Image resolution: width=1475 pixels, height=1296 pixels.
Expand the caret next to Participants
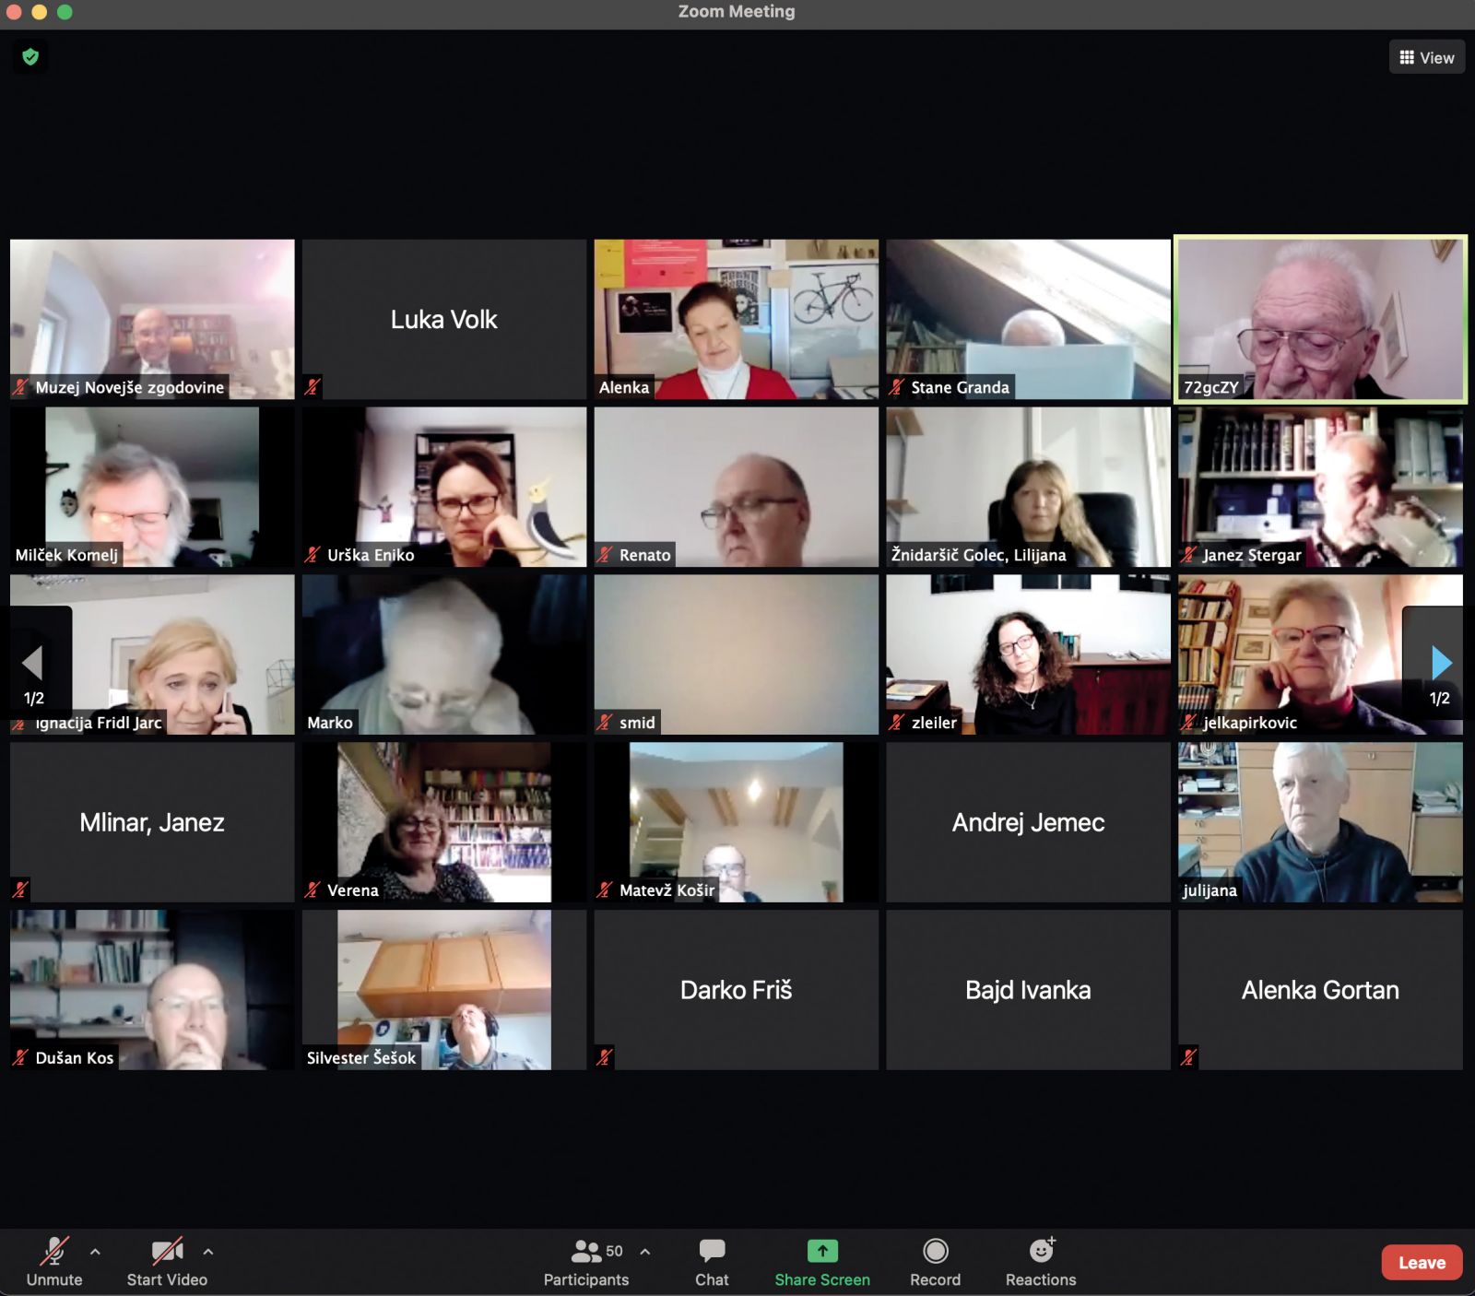point(645,1252)
